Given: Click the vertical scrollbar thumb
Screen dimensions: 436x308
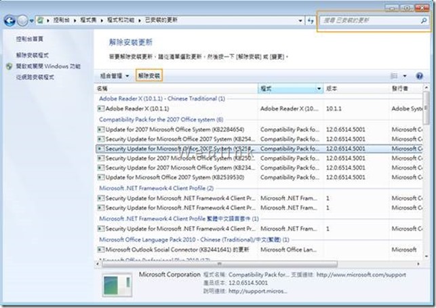Looking at the screenshot, I should [x=427, y=109].
